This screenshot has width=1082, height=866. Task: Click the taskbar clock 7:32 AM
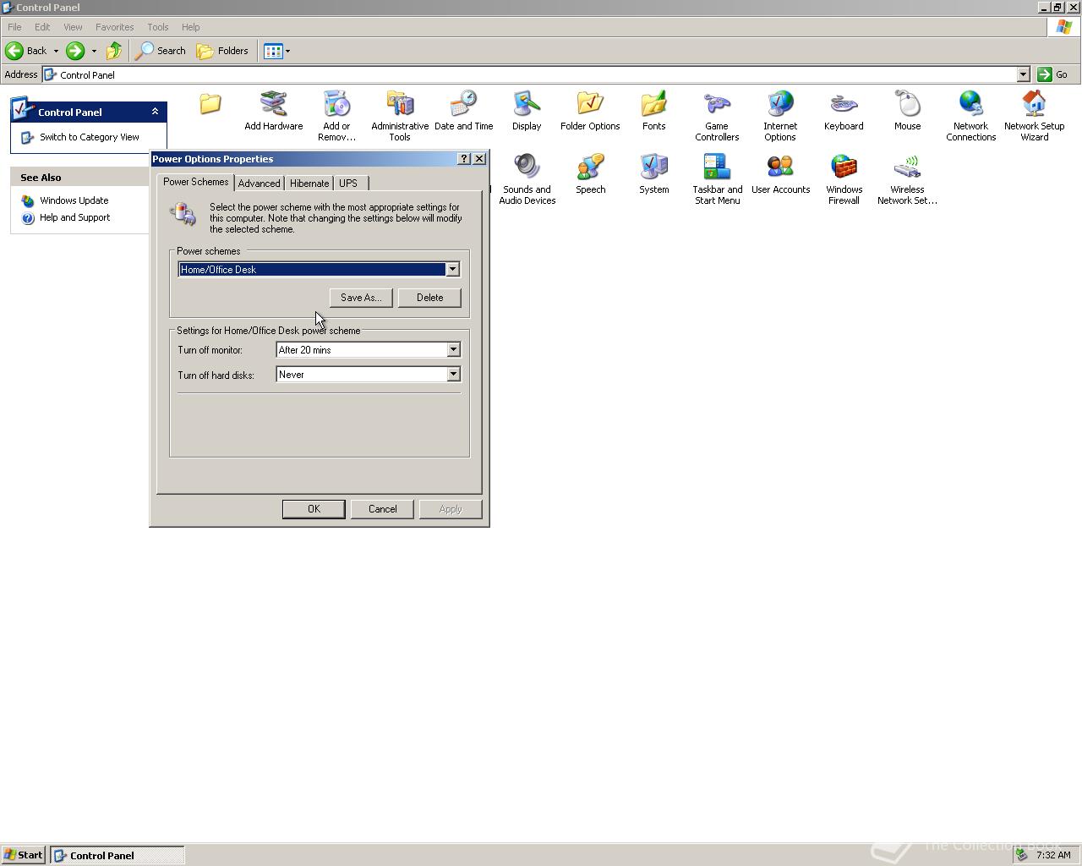pyautogui.click(x=1053, y=855)
